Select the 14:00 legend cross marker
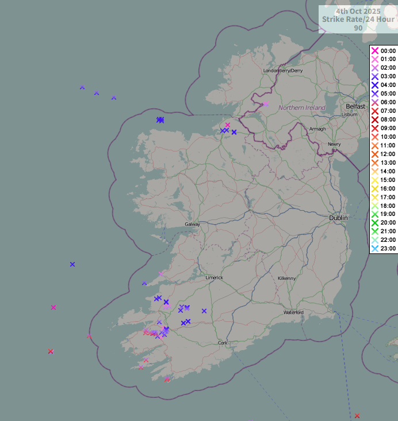Viewport: 398px width, 421px height. (x=375, y=171)
